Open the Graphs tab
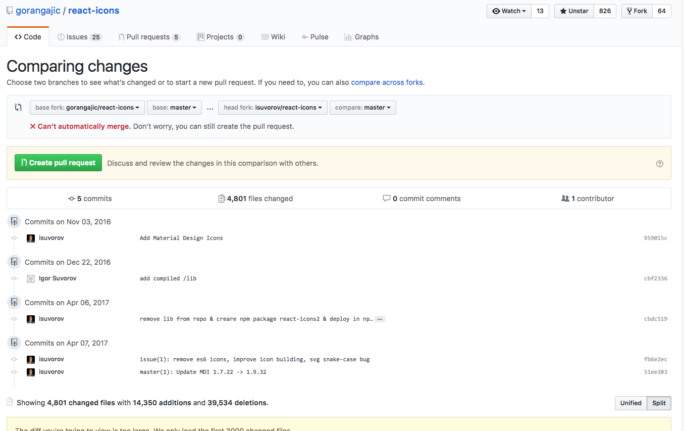 (x=361, y=37)
